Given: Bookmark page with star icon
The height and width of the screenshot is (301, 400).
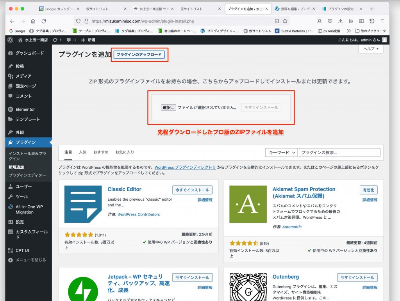Looking at the screenshot, I should (285, 21).
